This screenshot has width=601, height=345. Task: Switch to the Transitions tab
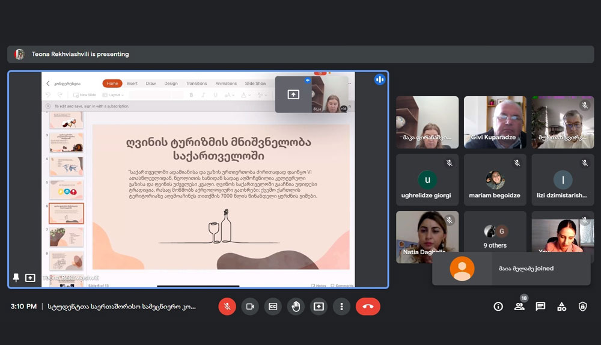point(197,84)
